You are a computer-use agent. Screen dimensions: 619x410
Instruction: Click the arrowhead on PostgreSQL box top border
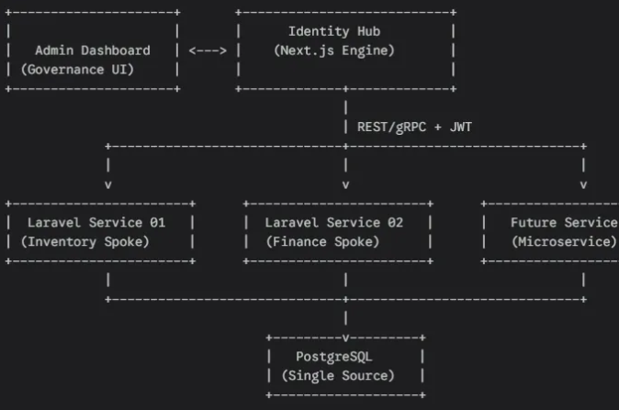click(x=345, y=337)
